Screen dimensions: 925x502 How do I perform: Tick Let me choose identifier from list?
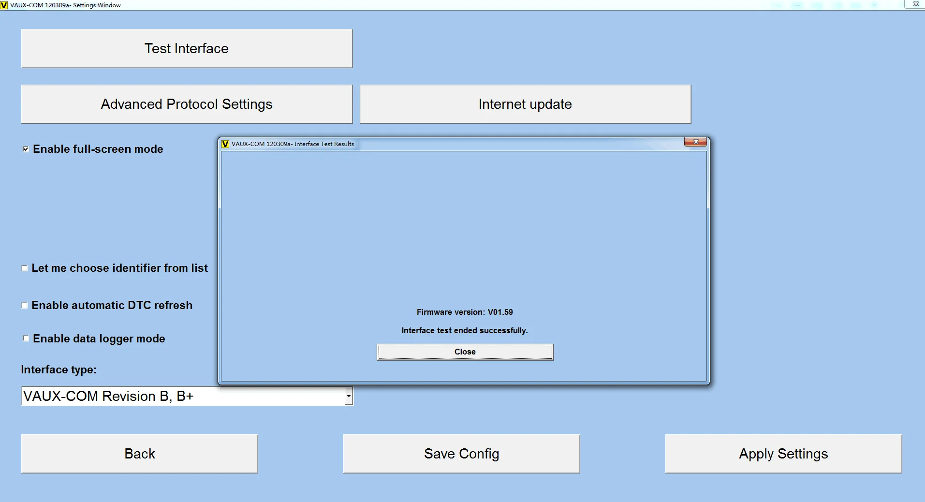[x=24, y=268]
